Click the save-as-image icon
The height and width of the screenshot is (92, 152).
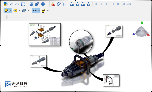[x=6, y=4]
